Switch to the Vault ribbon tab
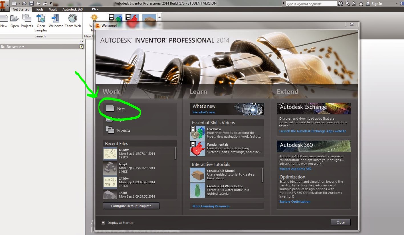 tap(53, 9)
